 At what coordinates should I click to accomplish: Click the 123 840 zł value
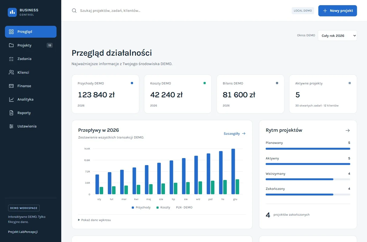click(x=96, y=95)
